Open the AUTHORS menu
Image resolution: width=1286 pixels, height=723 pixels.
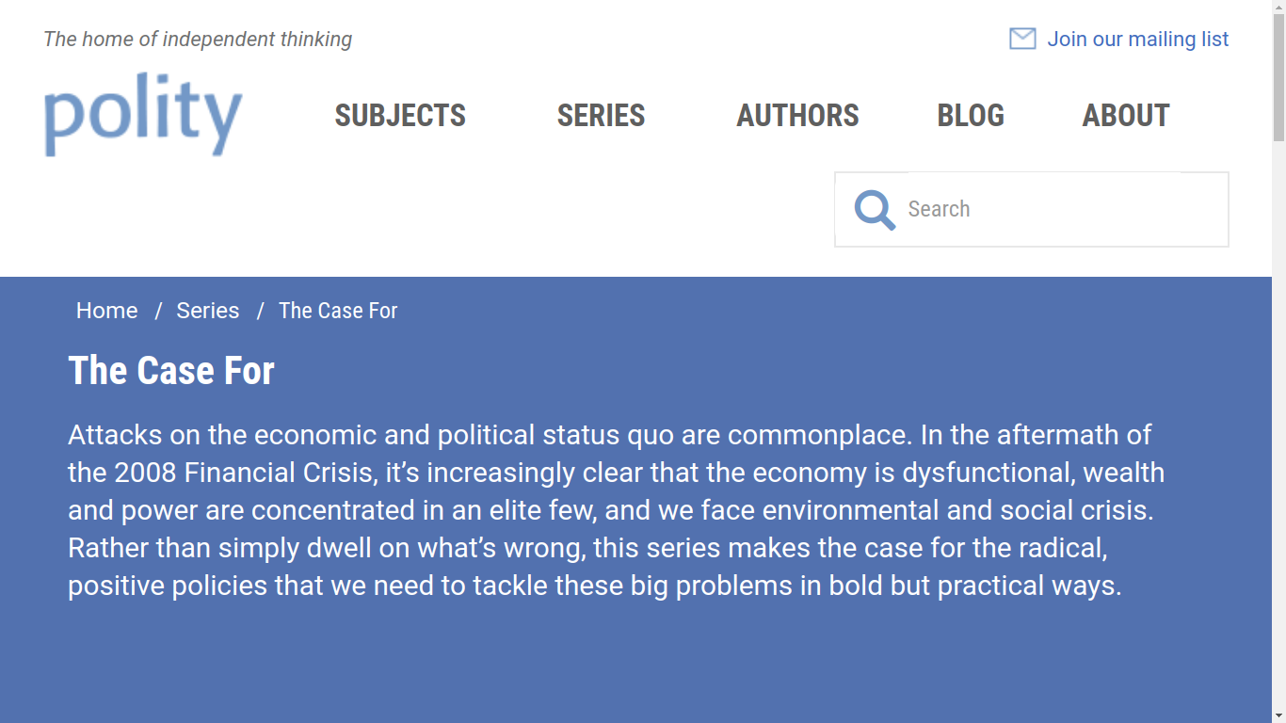[797, 116]
